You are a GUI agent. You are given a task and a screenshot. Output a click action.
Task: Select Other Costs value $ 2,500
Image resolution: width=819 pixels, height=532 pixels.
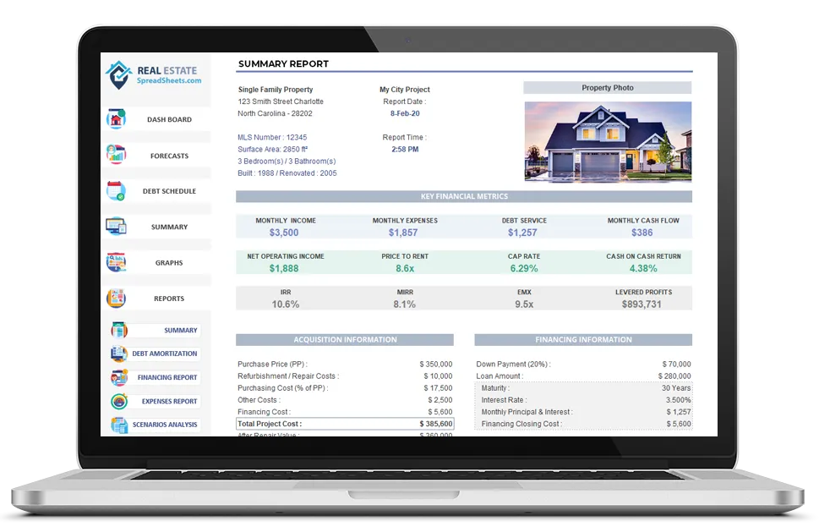click(440, 400)
